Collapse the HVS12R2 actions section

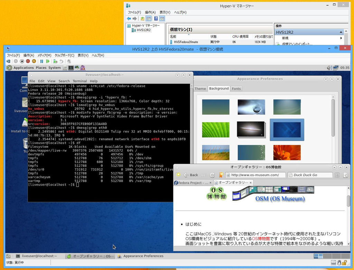click(341, 32)
